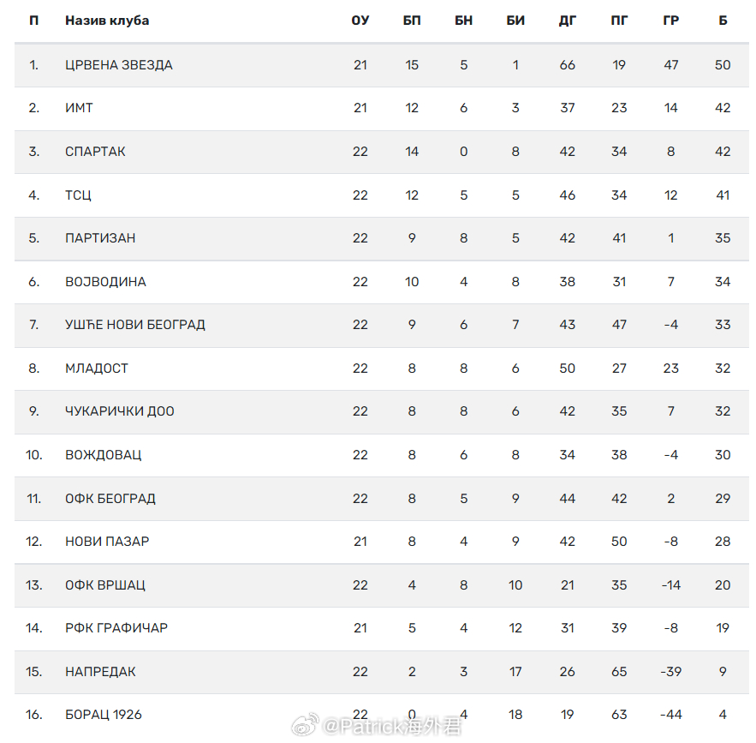Image resolution: width=756 pixels, height=743 pixels.
Task: Sort by the Б points column header
Action: pos(723,21)
